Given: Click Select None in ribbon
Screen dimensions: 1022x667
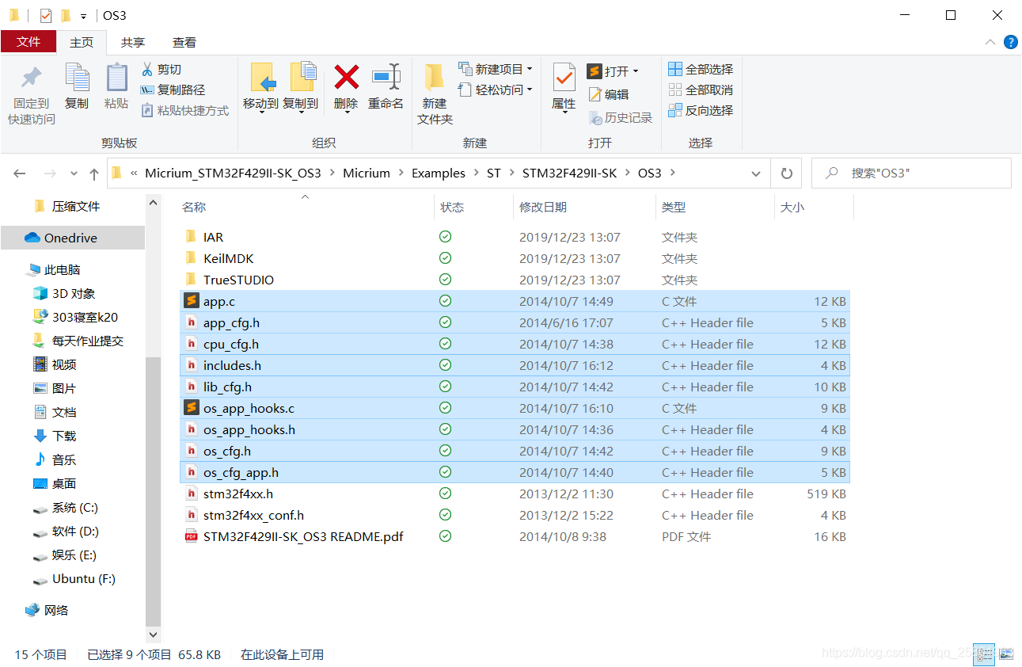Looking at the screenshot, I should tap(701, 90).
